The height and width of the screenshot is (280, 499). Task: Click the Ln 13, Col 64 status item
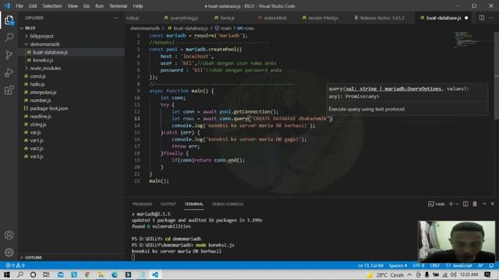tap(370, 265)
